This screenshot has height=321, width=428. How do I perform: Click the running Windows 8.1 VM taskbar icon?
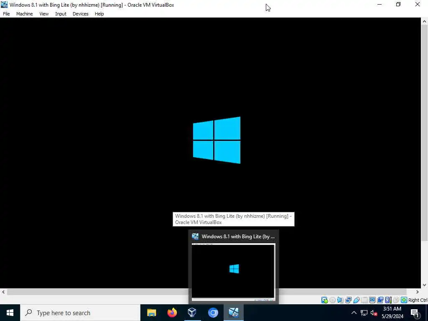point(234,313)
